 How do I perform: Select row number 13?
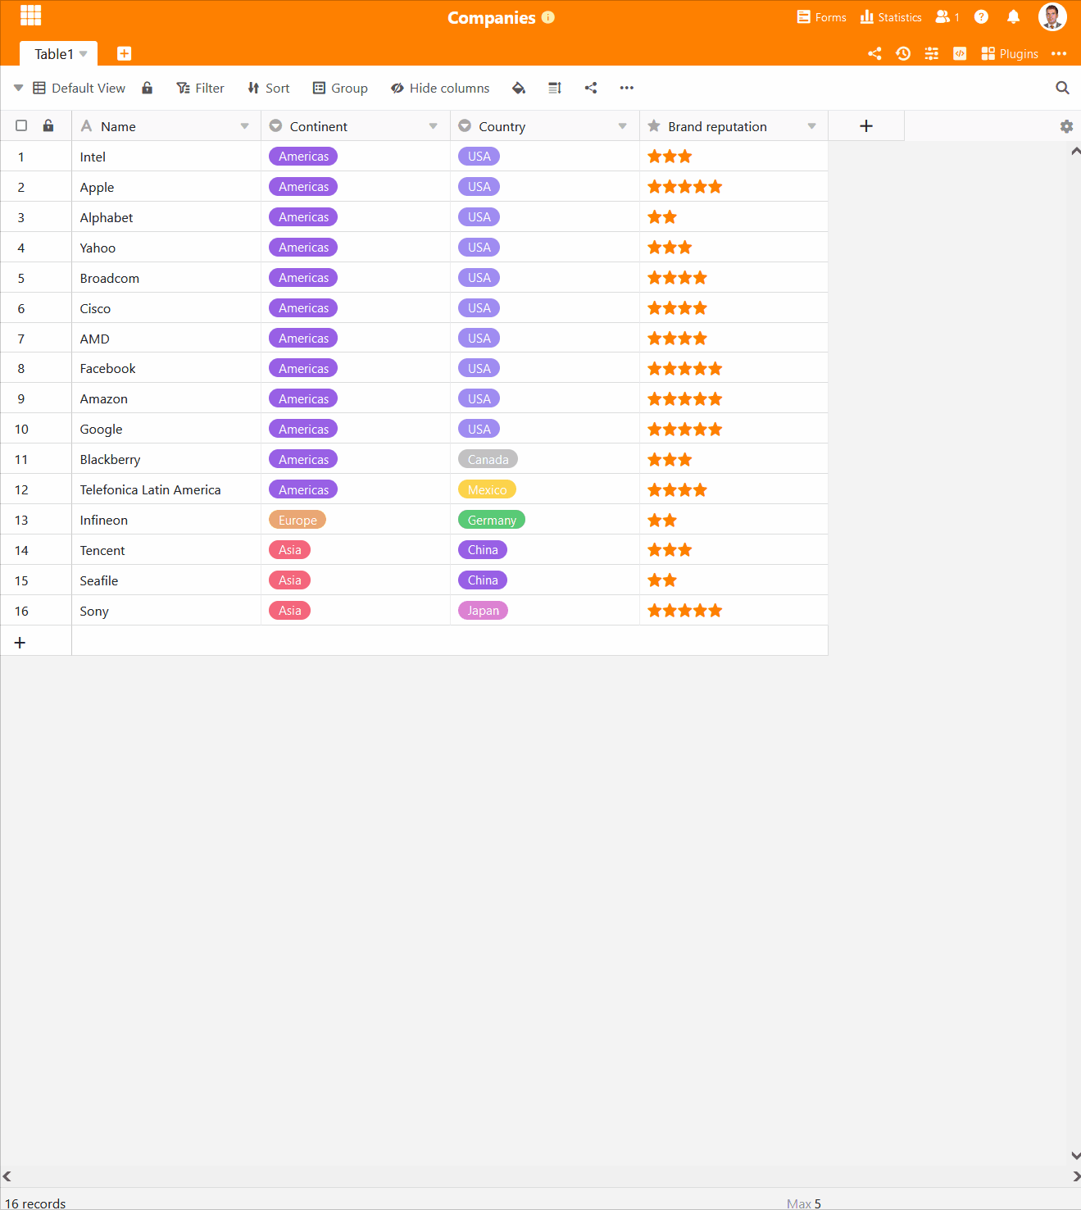coord(21,520)
